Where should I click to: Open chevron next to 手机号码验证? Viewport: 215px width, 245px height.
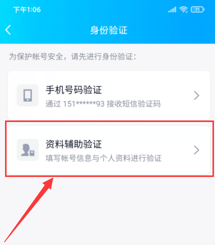click(196, 95)
